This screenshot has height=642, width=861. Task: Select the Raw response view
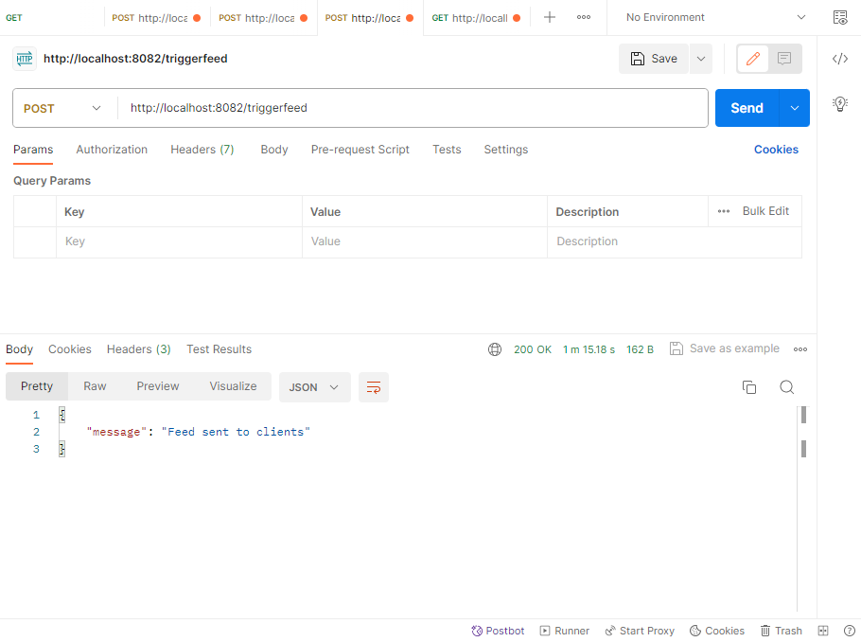tap(95, 386)
